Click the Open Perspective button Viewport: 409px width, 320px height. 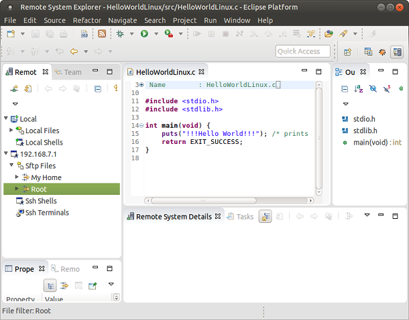tap(348, 52)
